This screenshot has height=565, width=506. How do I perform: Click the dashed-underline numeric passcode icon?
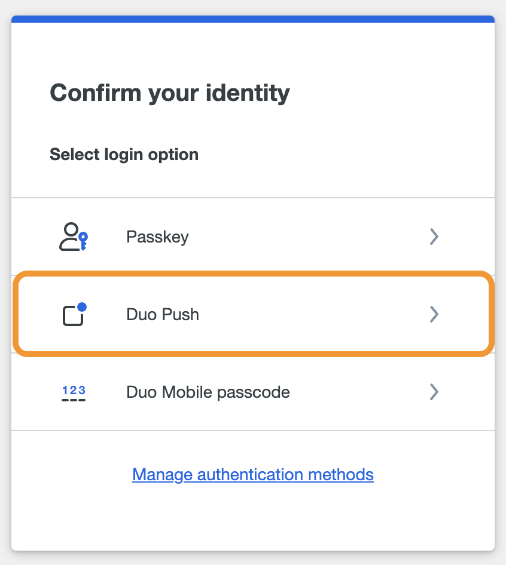pyautogui.click(x=73, y=392)
